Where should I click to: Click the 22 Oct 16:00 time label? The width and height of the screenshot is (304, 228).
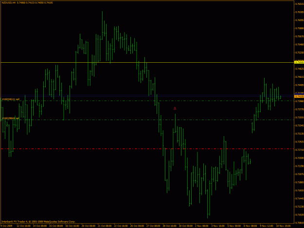121,226
